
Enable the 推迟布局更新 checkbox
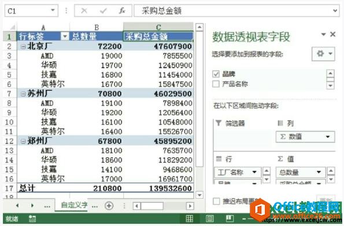[x=216, y=201]
